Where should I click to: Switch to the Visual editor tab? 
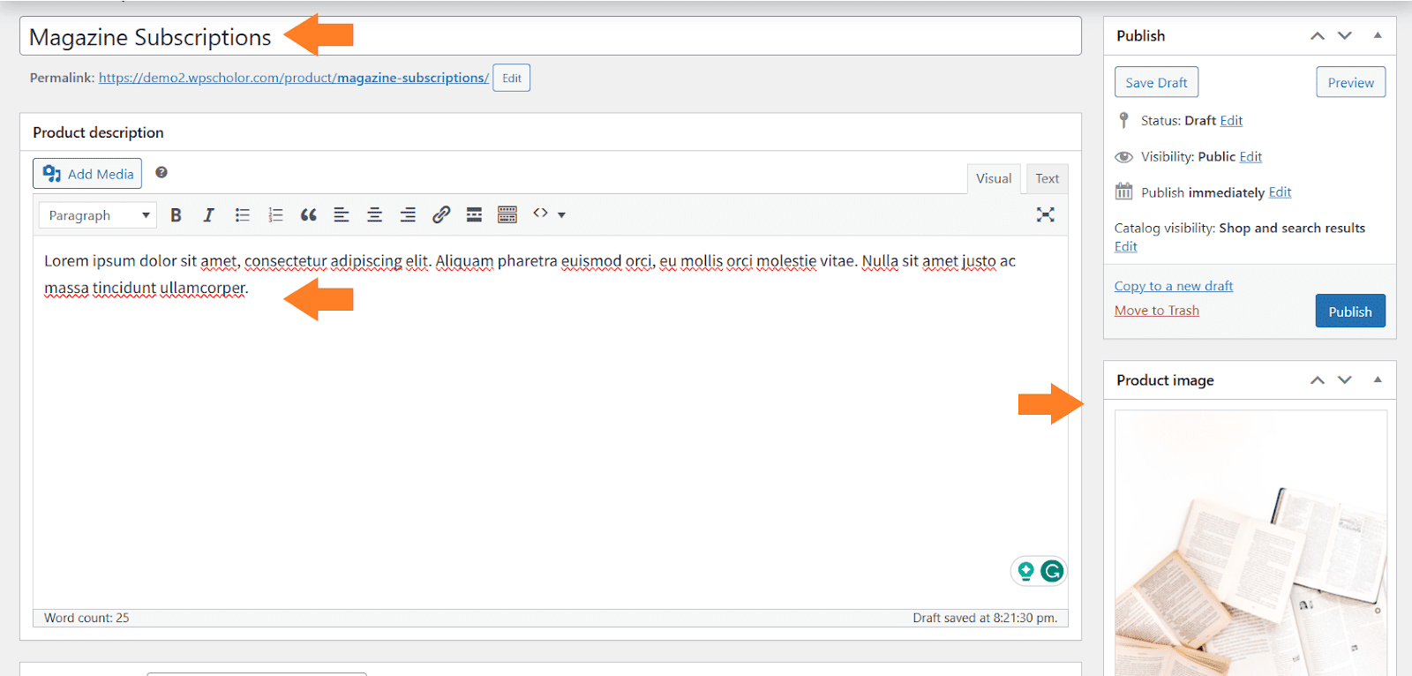(x=994, y=178)
